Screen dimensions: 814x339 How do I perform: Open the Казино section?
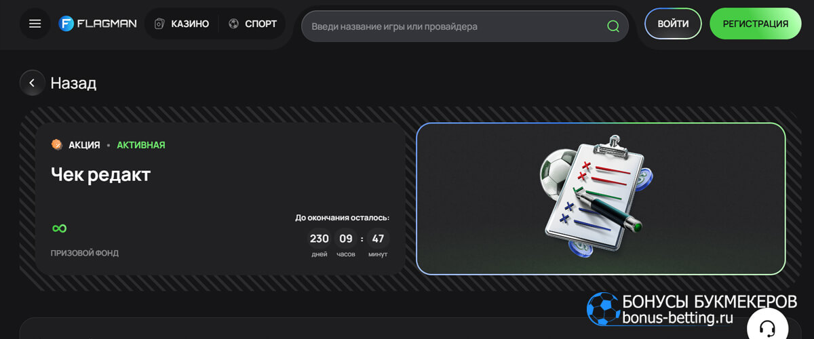point(189,24)
